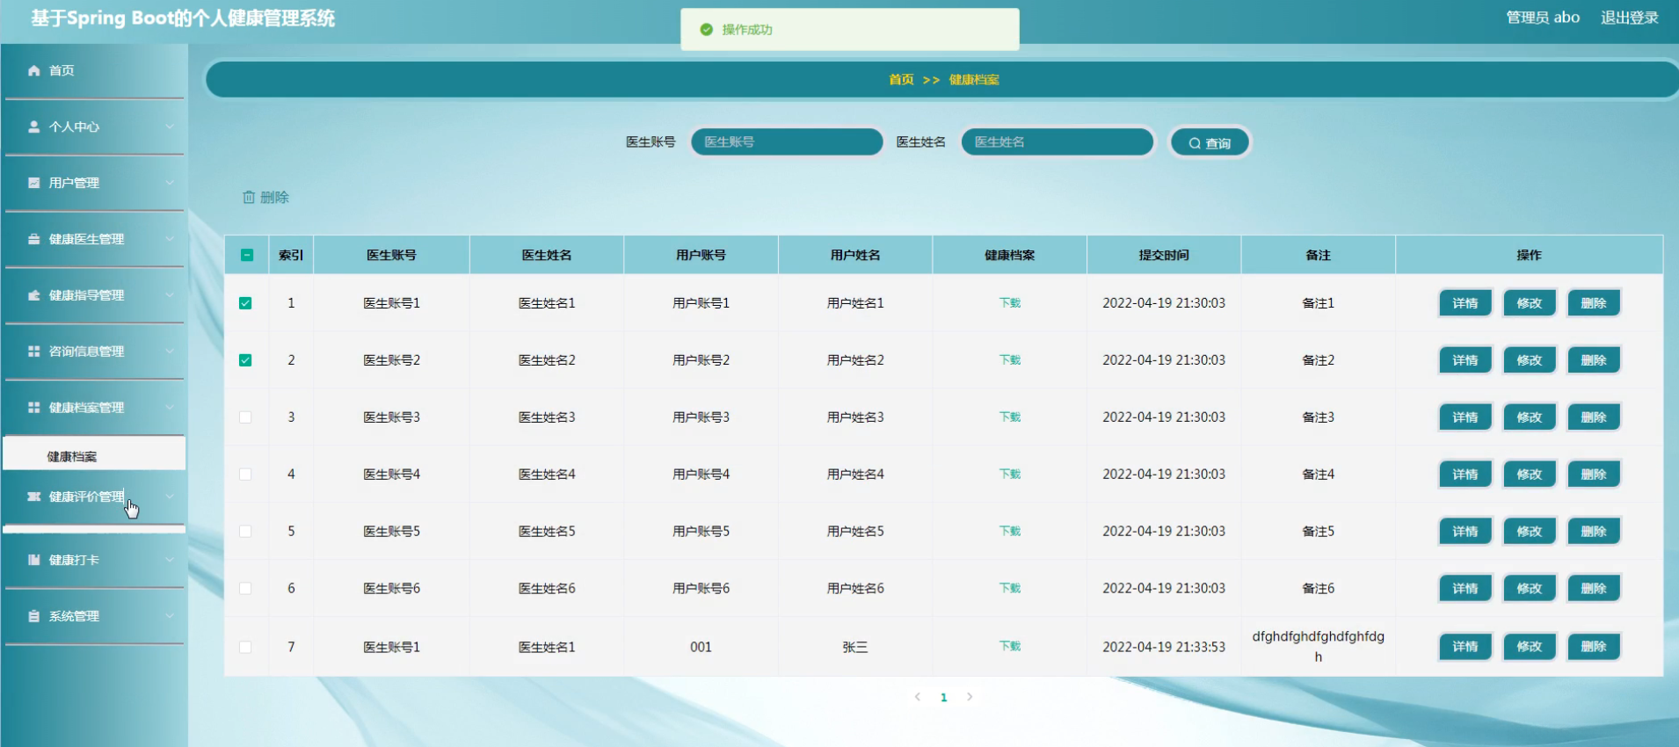Click 修改 for row 3

[x=1529, y=417]
